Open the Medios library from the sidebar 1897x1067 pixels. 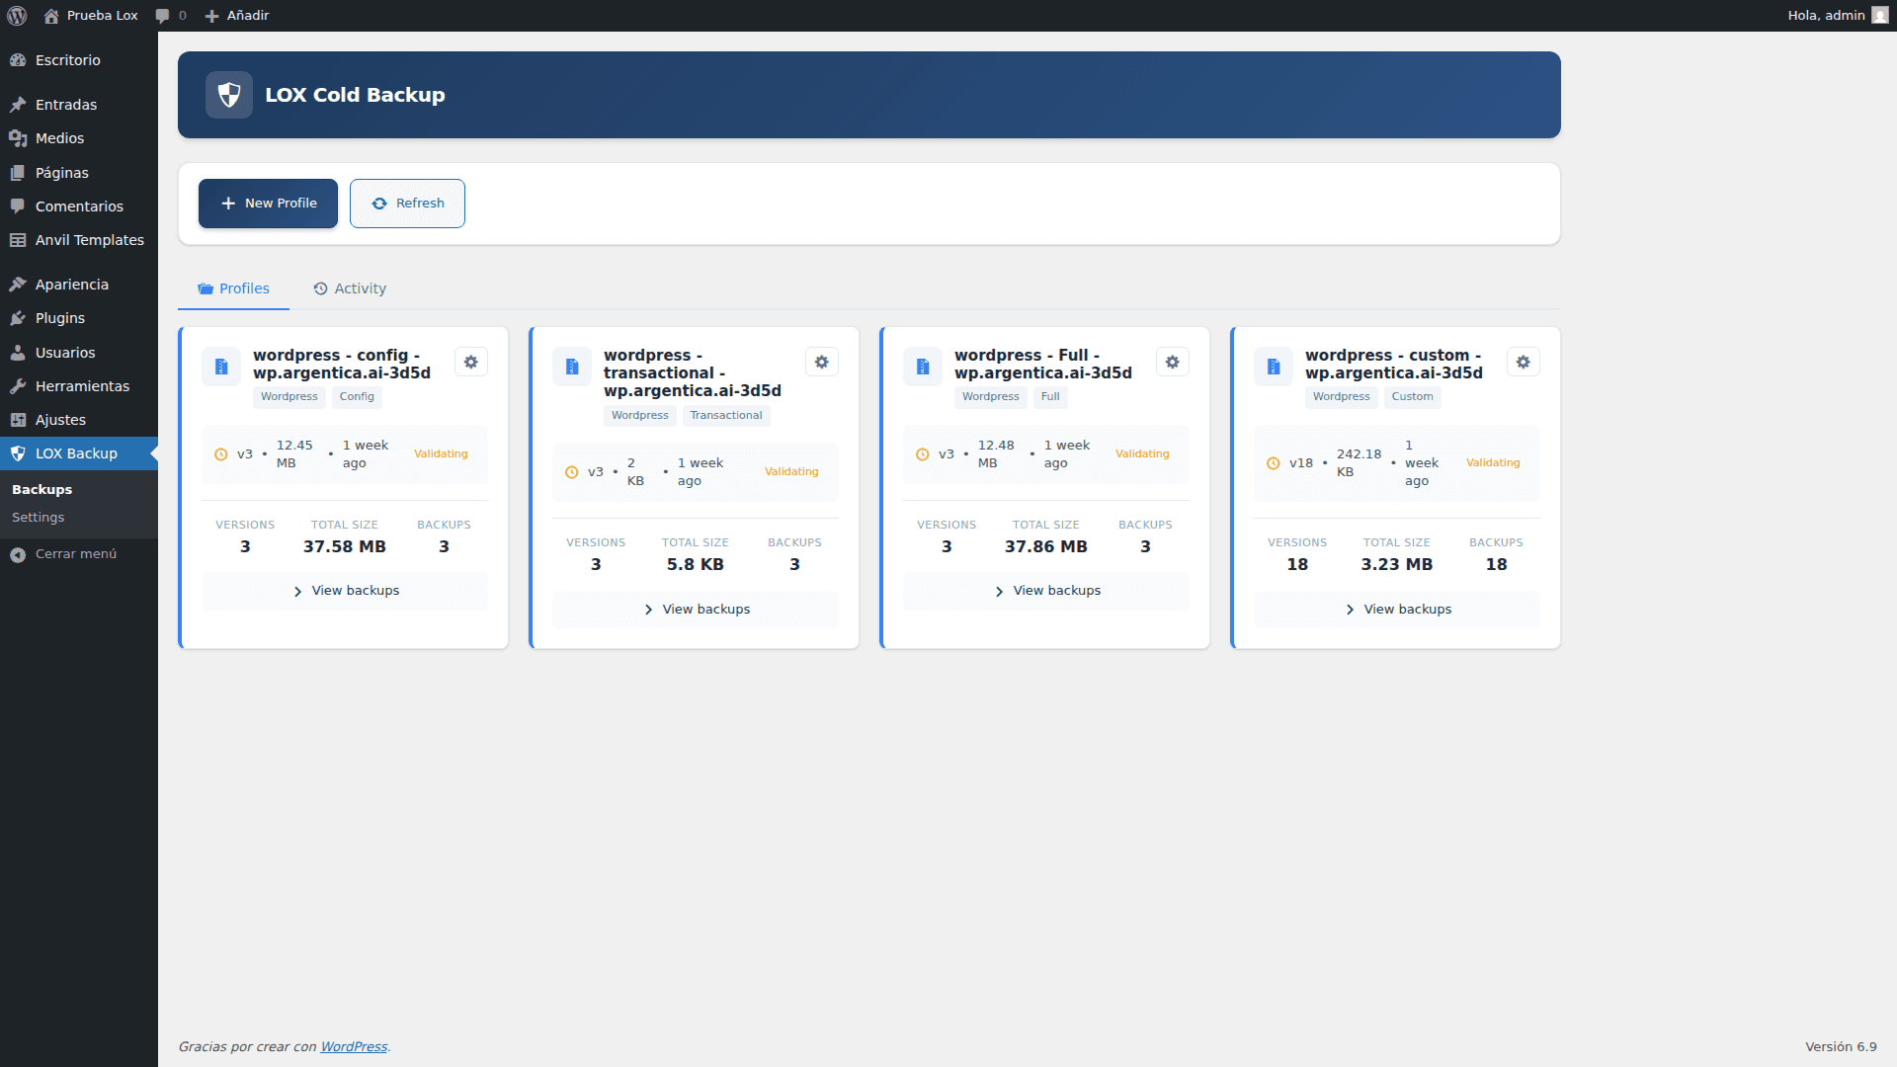[58, 138]
